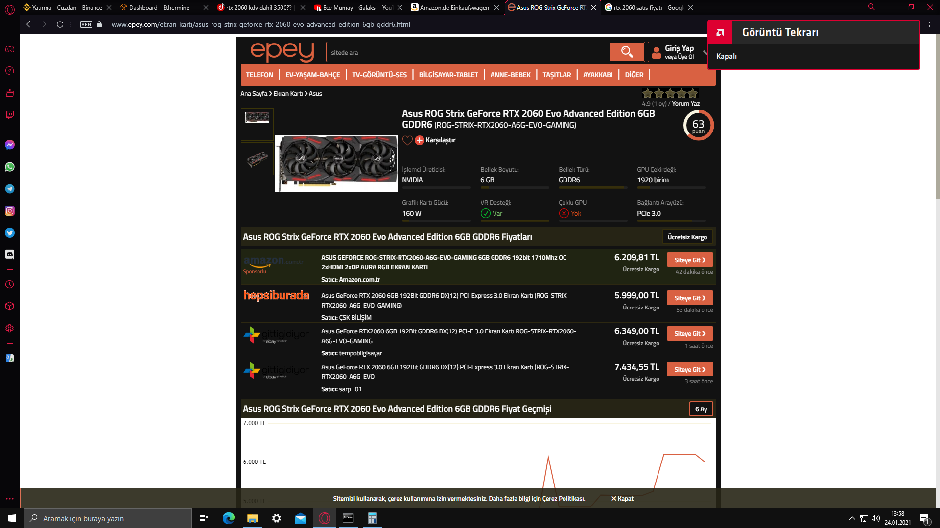Open the BİLGİSAYAR-TABLET category

click(448, 74)
